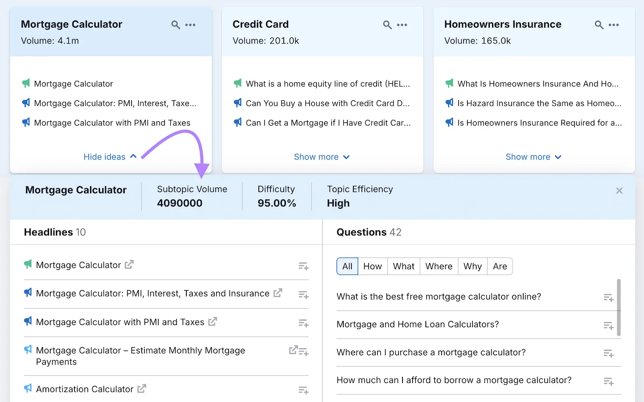Open three-dot menu on Homeowners Insurance card

pos(613,25)
